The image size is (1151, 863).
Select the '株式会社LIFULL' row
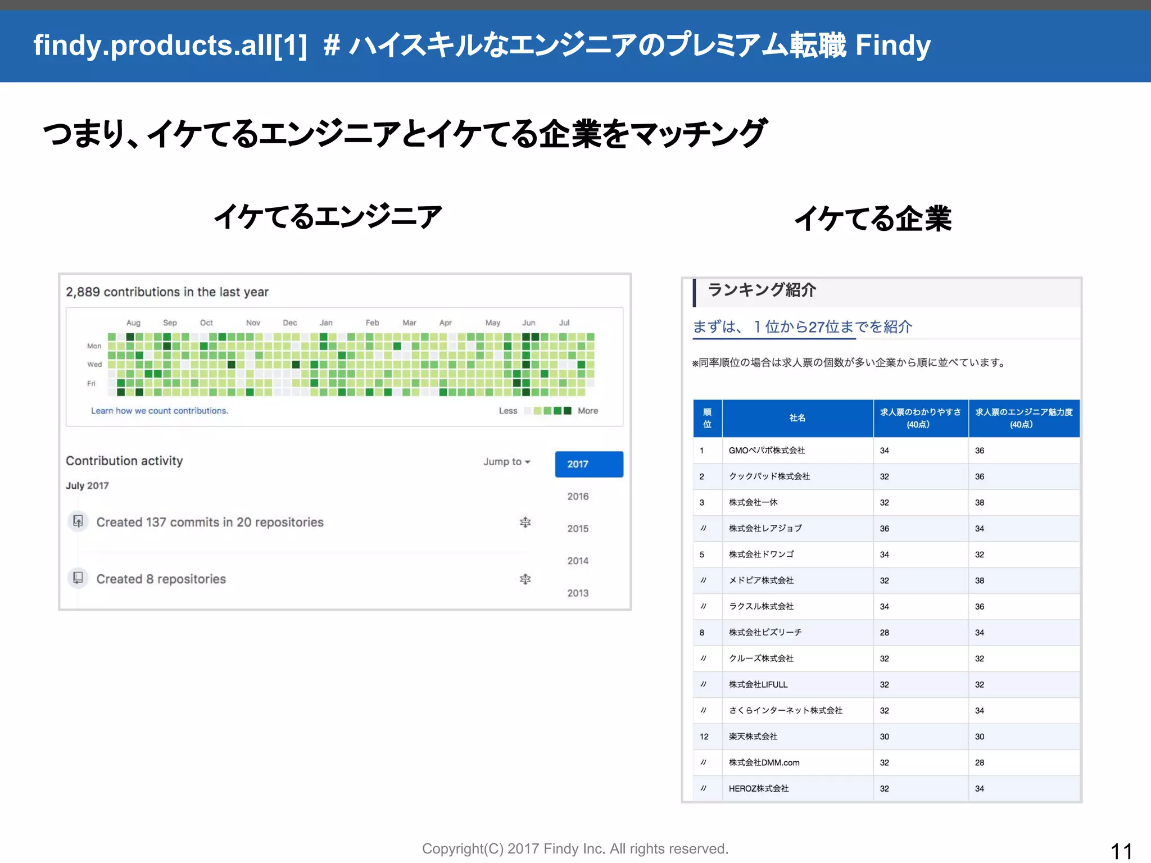(x=886, y=685)
